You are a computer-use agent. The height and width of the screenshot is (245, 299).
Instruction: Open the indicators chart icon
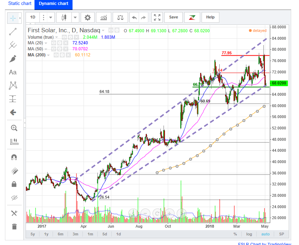pos(103,17)
